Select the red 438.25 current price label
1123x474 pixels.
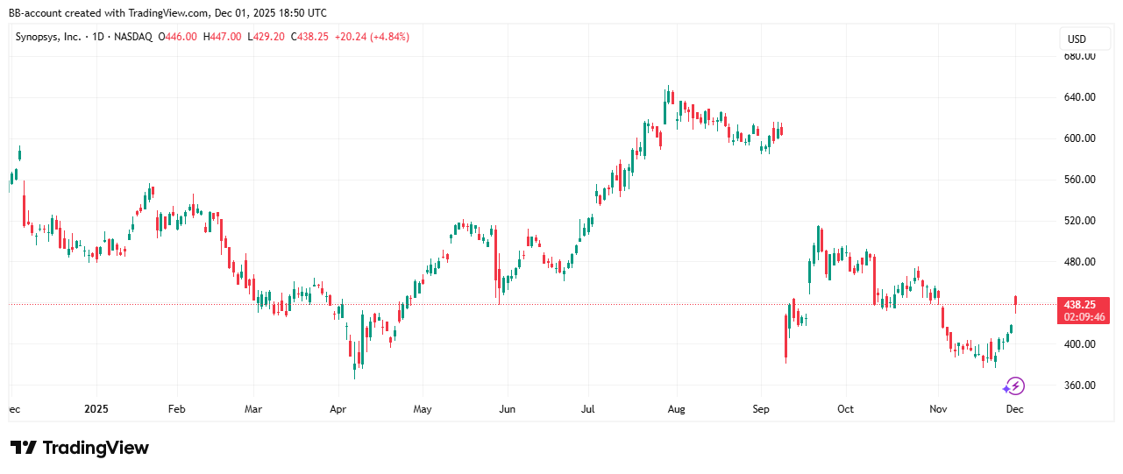pos(1084,303)
